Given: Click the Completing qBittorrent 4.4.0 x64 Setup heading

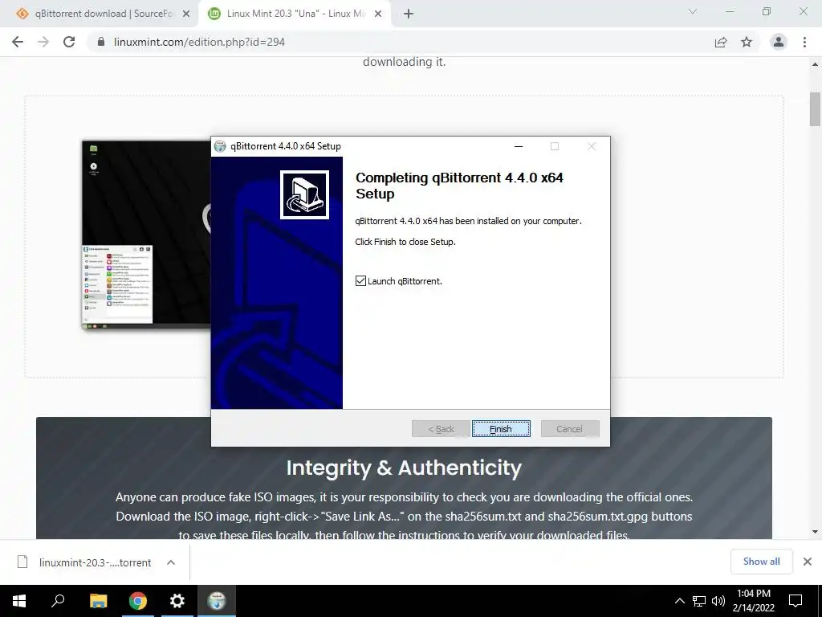Looking at the screenshot, I should pos(459,186).
